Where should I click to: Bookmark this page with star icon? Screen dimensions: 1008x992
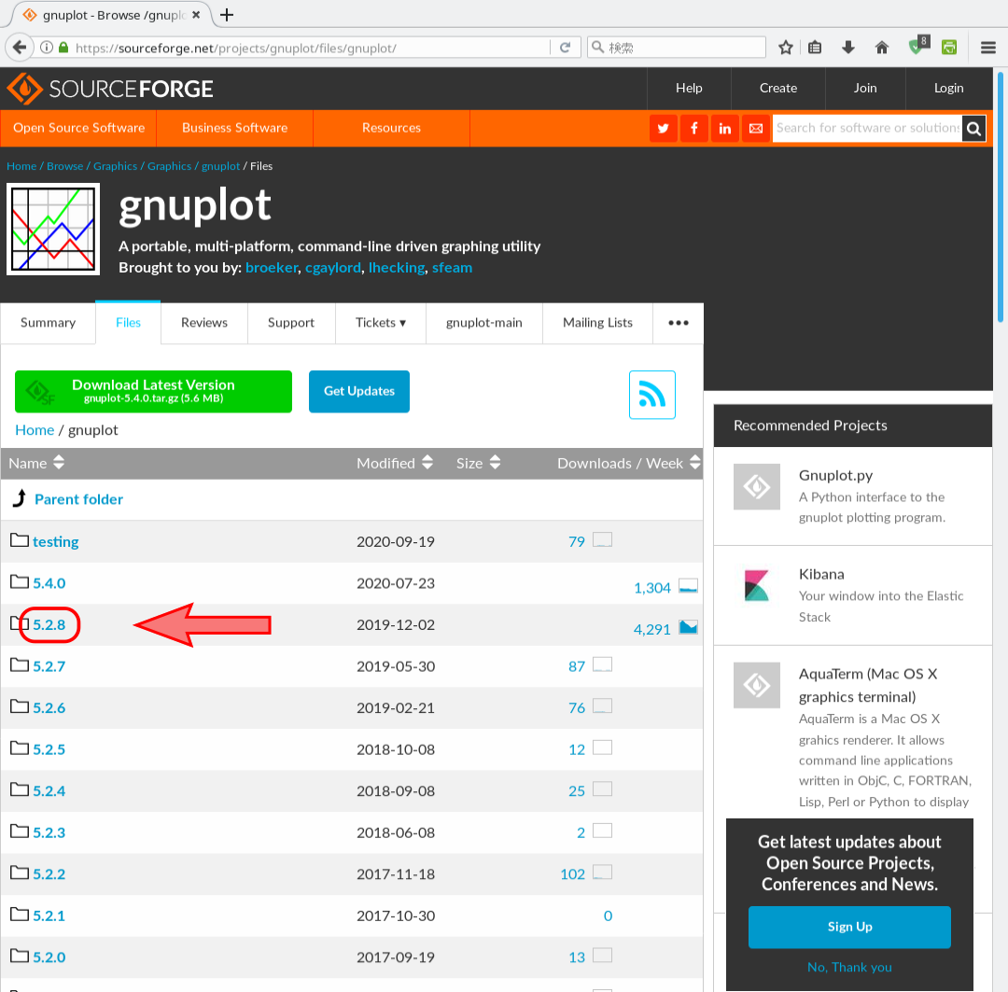(786, 48)
